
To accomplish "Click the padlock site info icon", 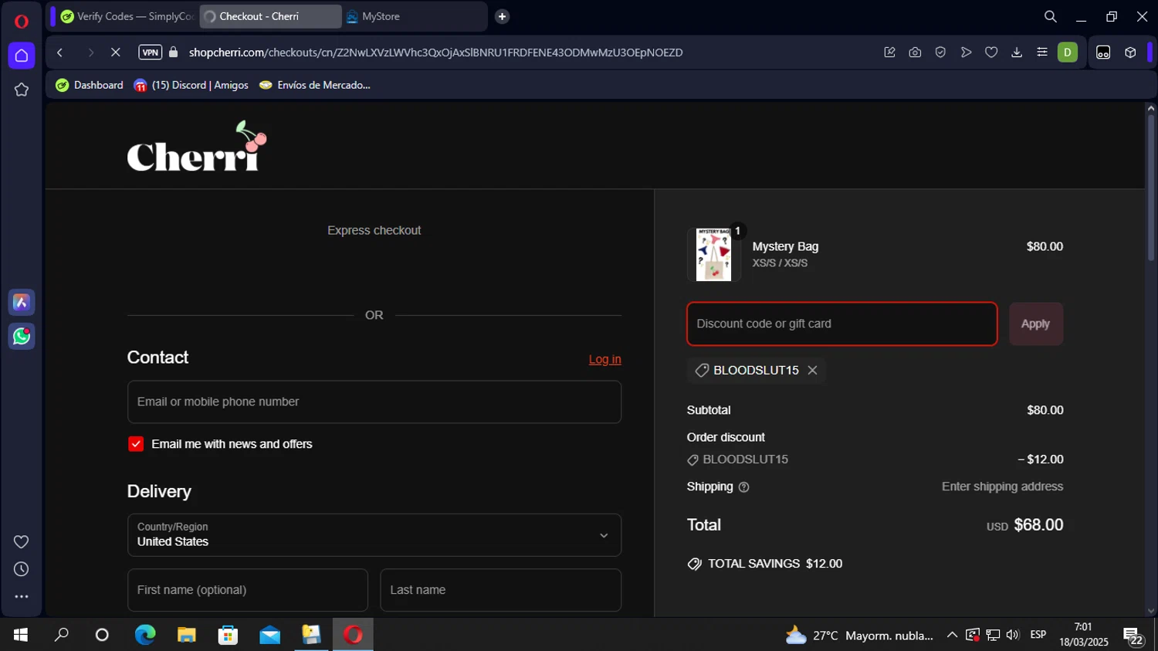I will (174, 53).
